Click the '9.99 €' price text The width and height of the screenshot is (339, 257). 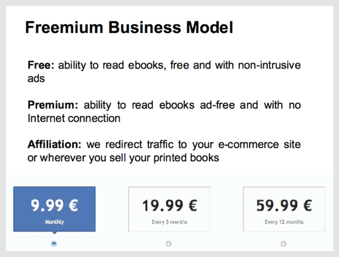54,206
